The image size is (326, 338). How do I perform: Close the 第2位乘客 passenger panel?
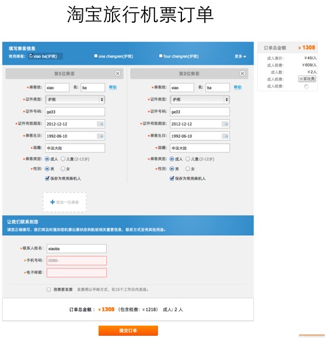pos(242,74)
